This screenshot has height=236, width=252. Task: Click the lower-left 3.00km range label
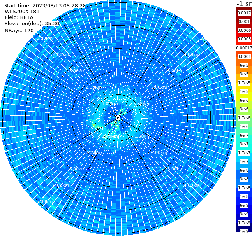pyautogui.click(x=77, y=169)
